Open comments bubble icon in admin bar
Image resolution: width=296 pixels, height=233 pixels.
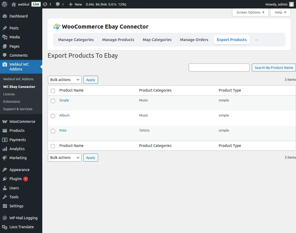[58, 4]
